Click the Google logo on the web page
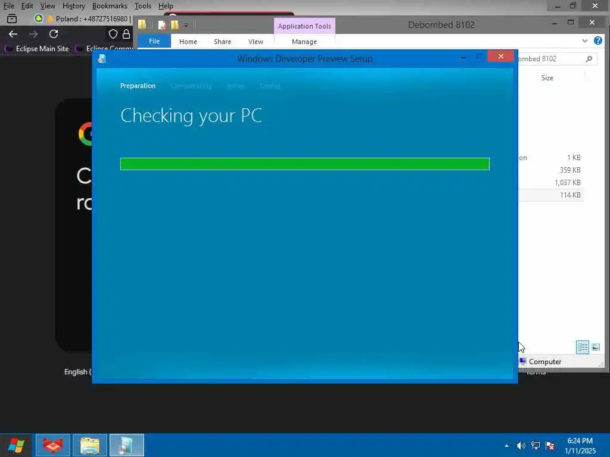The height and width of the screenshot is (457, 610). [86, 134]
